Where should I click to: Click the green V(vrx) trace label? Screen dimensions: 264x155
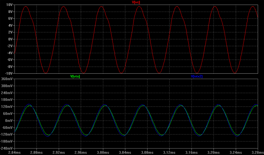[x=75, y=76]
